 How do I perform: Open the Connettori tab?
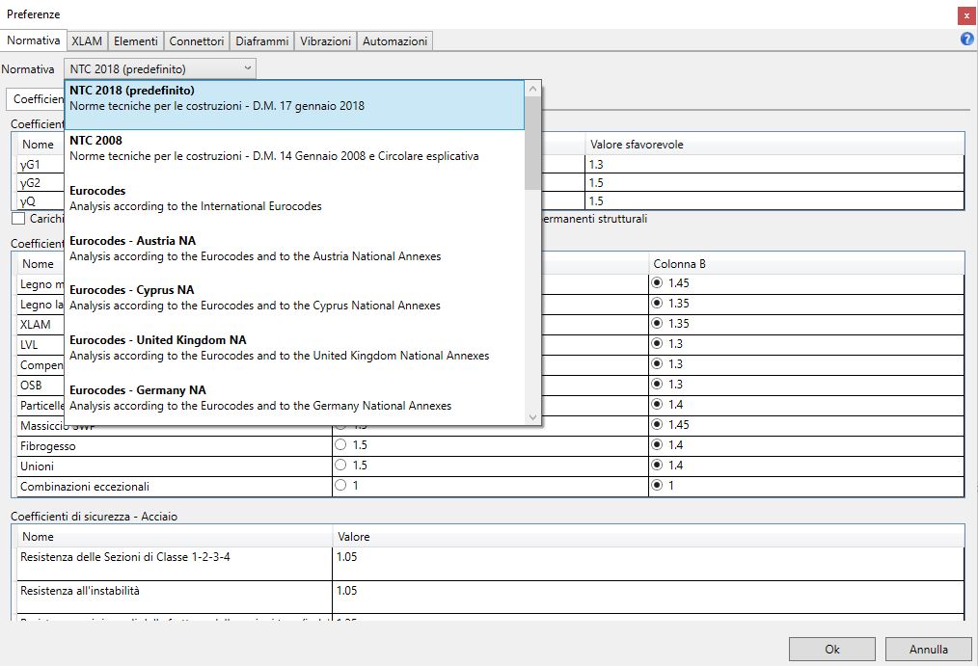(197, 41)
